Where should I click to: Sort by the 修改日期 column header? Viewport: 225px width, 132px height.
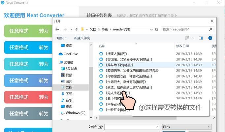click(182, 46)
